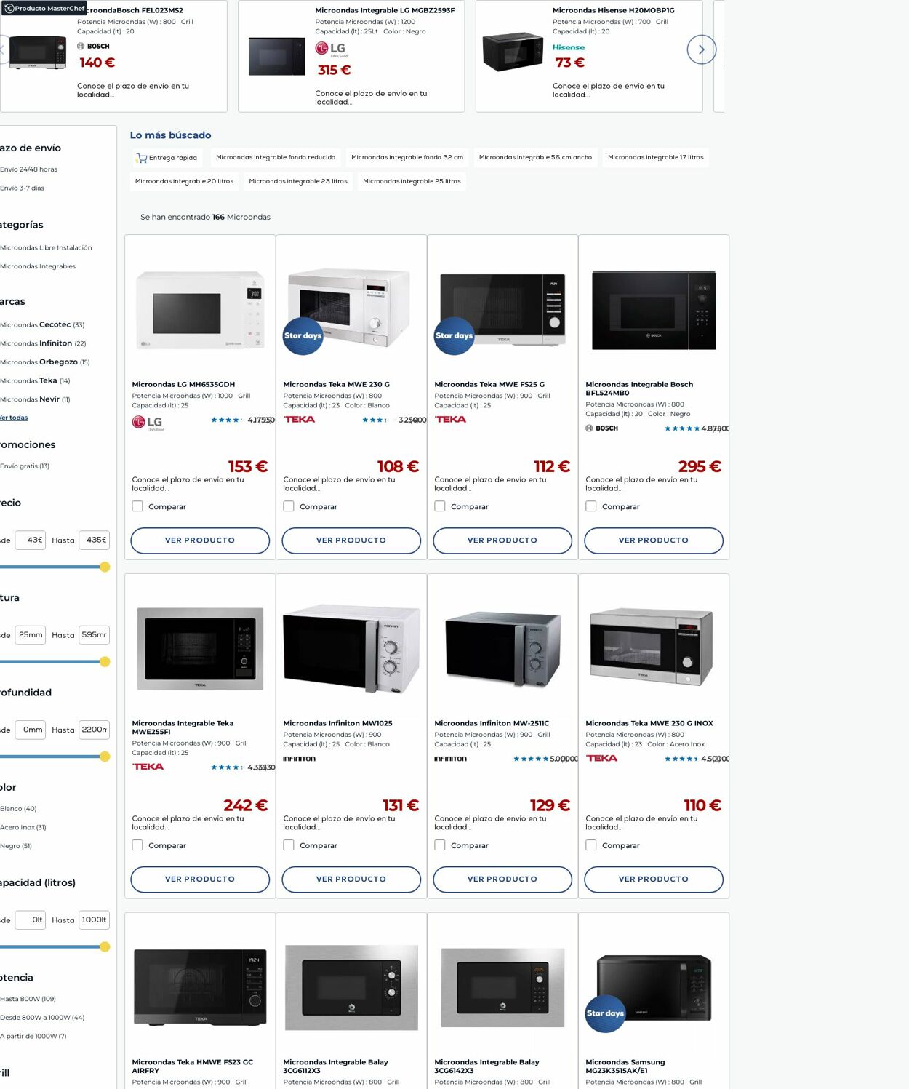Select chip Microondas integrable 17 litros
This screenshot has height=1089, width=909.
pyautogui.click(x=656, y=157)
